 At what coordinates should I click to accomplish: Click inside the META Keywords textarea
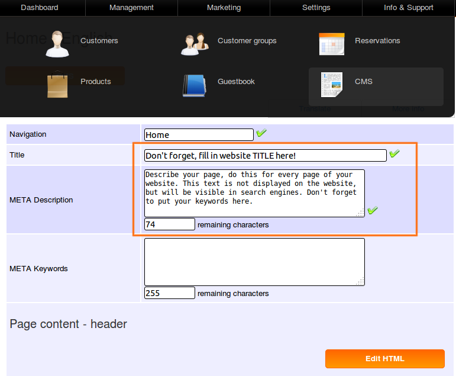click(x=254, y=262)
